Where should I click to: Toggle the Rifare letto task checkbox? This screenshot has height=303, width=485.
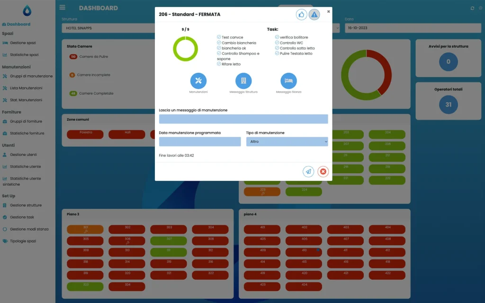(219, 64)
